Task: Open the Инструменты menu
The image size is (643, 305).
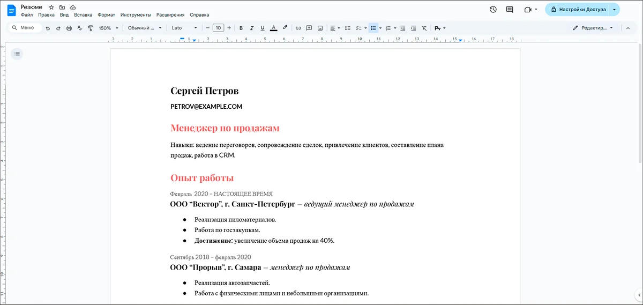Action: (136, 15)
